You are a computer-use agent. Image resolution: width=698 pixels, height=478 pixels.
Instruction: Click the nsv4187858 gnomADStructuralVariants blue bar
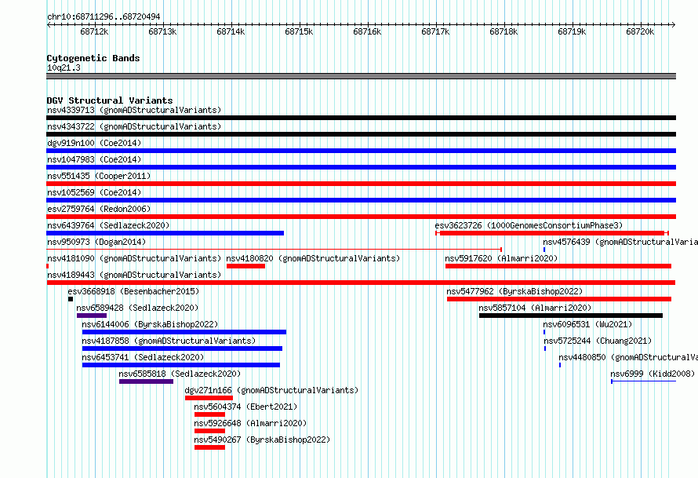(182, 348)
